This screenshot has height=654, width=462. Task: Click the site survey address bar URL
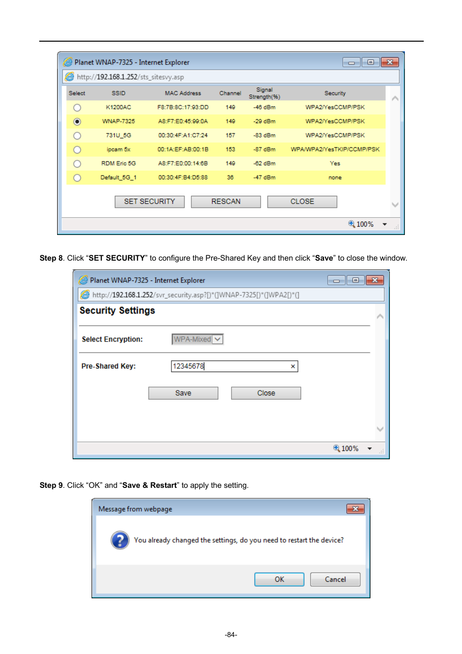click(x=130, y=77)
